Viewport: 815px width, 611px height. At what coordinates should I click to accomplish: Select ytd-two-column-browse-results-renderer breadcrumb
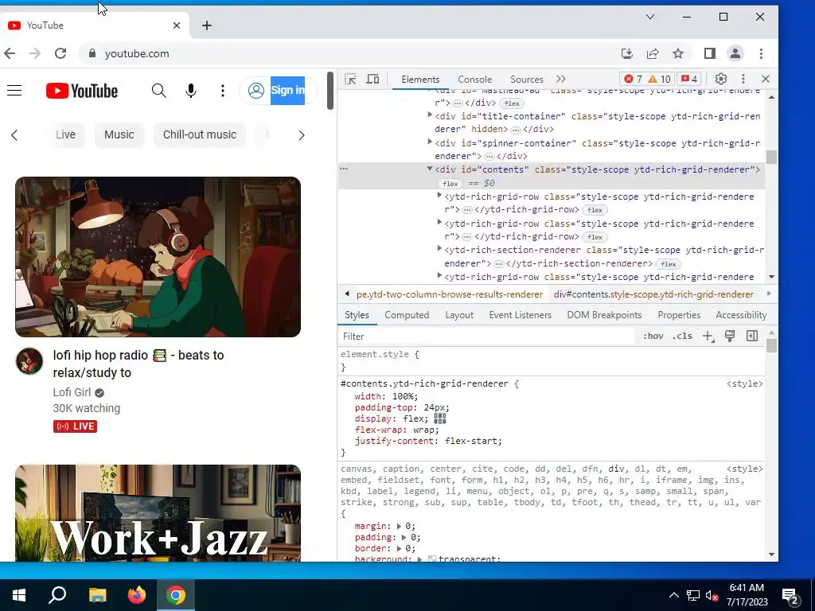pyautogui.click(x=450, y=294)
